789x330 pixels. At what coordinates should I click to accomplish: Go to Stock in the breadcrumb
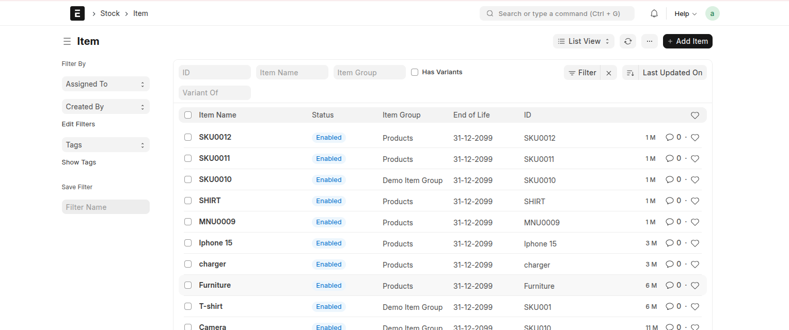coord(110,13)
